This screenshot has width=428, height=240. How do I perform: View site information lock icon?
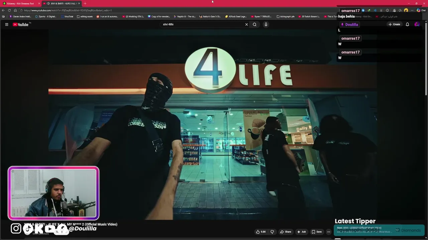pyautogui.click(x=21, y=10)
